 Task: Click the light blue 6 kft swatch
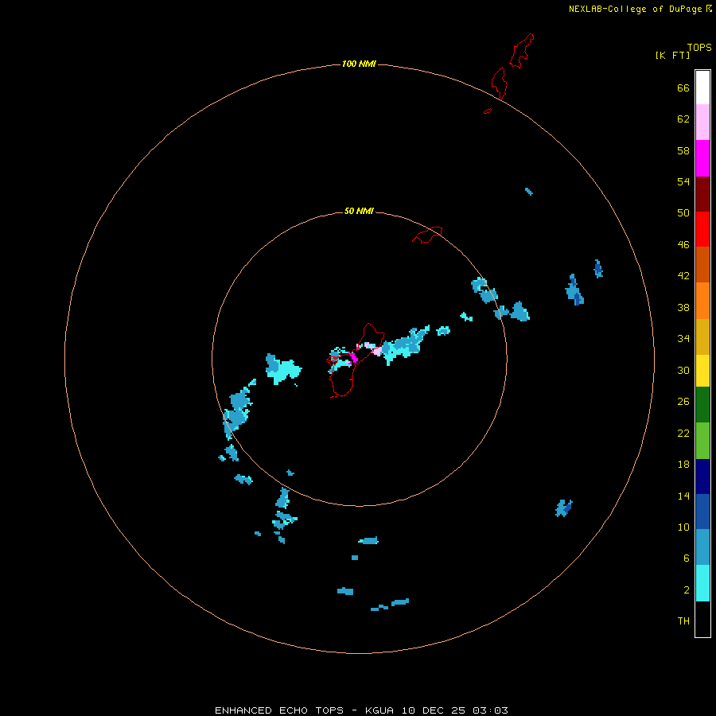click(x=702, y=547)
